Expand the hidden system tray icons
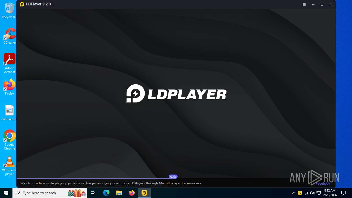 [294, 193]
